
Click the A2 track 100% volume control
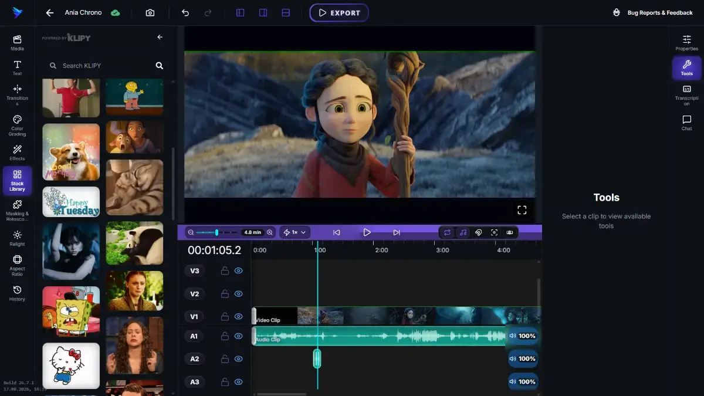(523, 358)
